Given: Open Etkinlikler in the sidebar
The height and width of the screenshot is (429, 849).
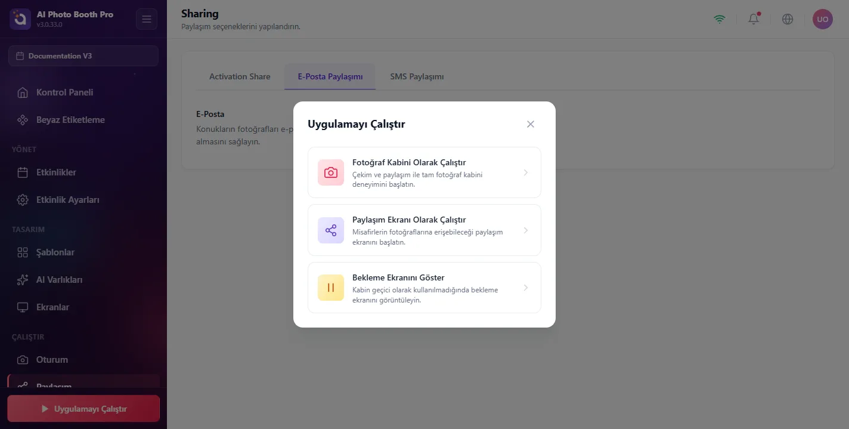Looking at the screenshot, I should coord(83,172).
